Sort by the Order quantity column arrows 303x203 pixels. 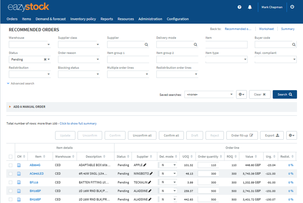click(x=221, y=156)
